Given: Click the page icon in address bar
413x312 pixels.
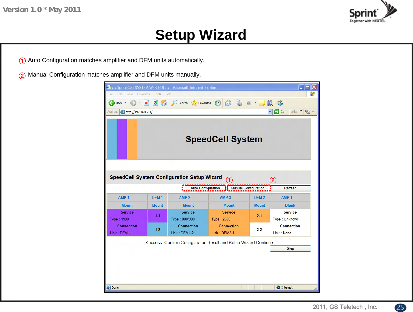Looking at the screenshot, I should pyautogui.click(x=122, y=112).
